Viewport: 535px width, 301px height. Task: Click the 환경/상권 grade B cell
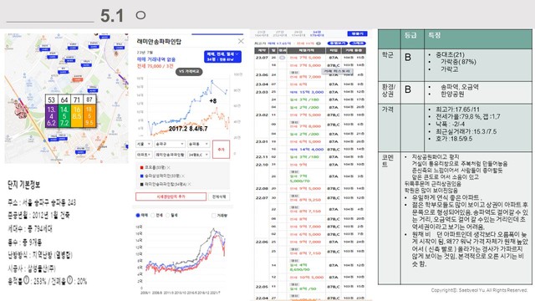coord(412,93)
